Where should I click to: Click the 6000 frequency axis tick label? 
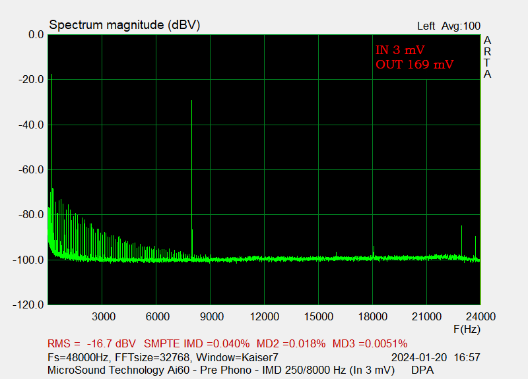tap(158, 316)
